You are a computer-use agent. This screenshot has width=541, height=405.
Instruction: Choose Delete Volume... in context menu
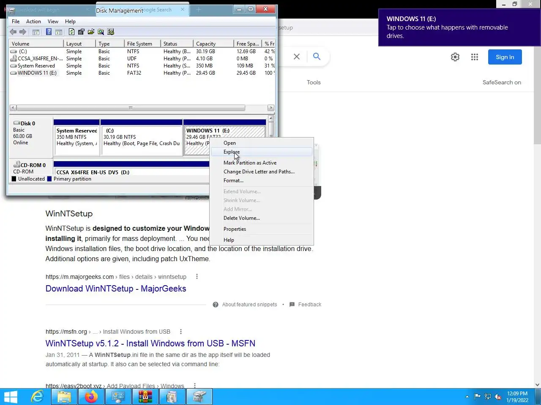(262, 218)
